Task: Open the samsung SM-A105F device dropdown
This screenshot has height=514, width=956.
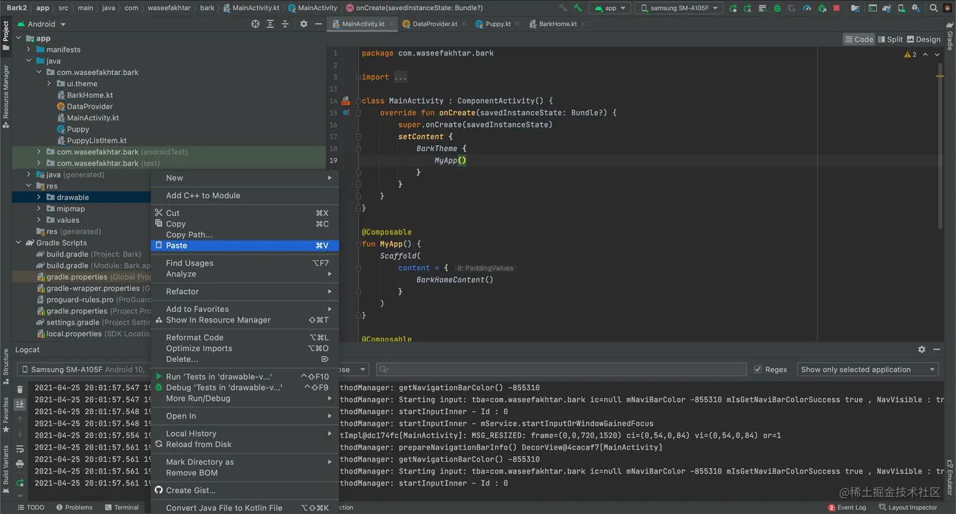Action: coord(679,8)
